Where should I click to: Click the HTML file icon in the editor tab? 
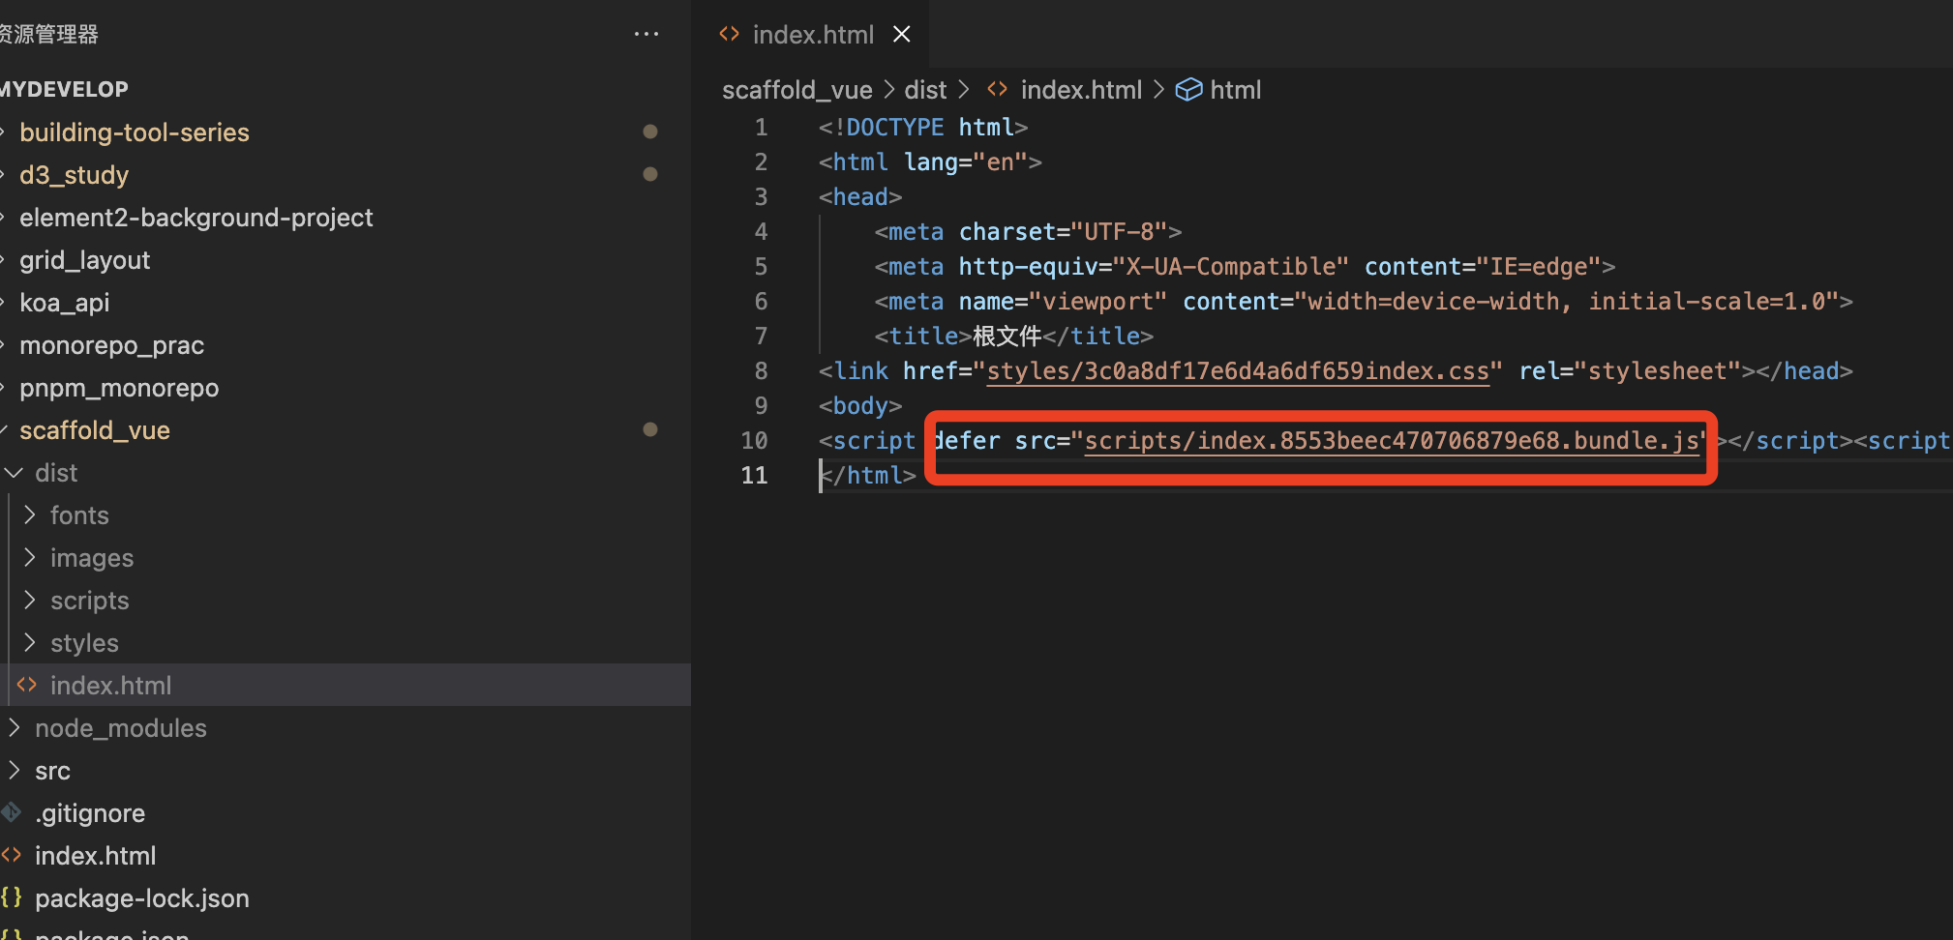pos(729,34)
